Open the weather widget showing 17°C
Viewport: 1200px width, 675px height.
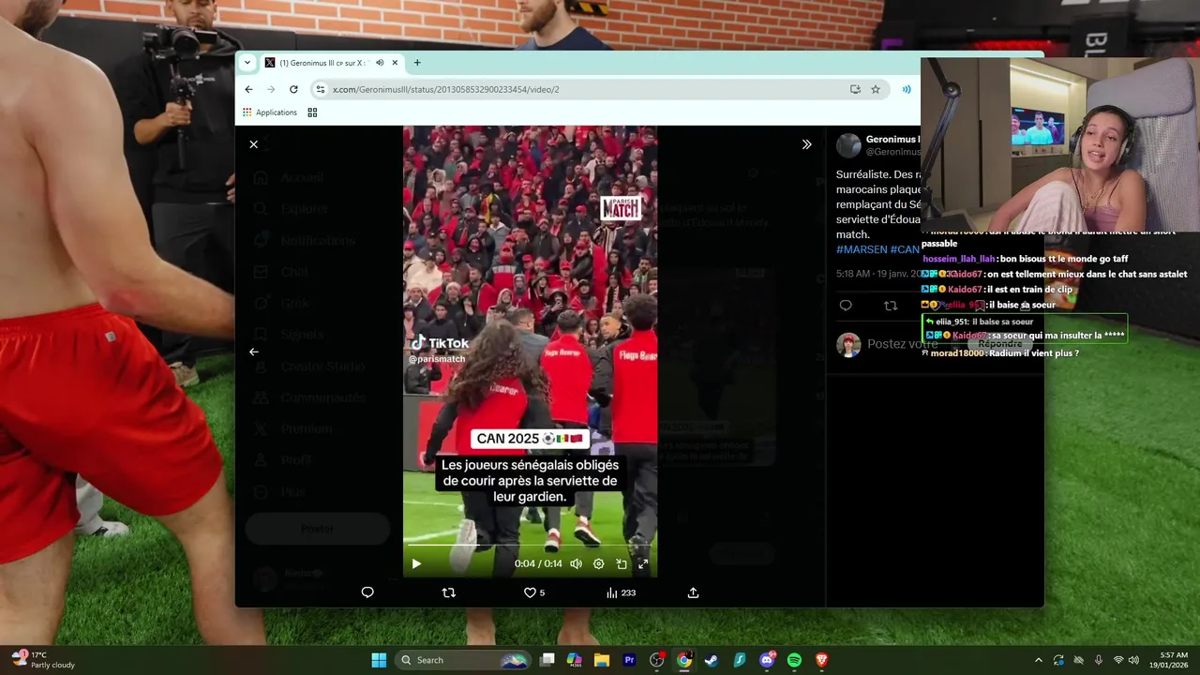(x=42, y=660)
